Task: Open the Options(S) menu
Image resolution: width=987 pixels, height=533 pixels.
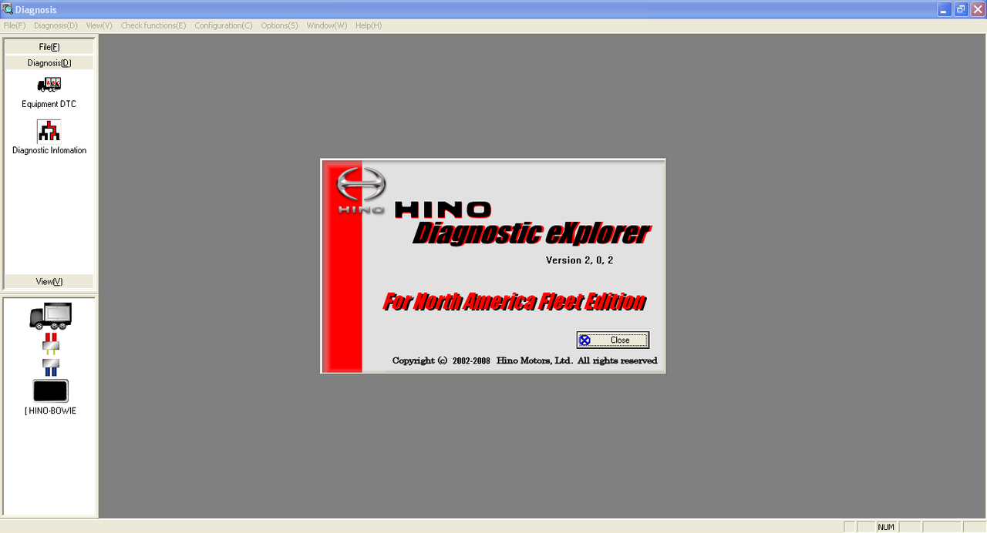Action: pos(279,25)
